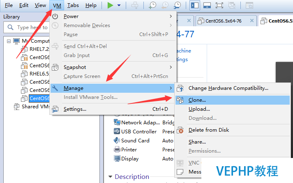The width and height of the screenshot is (293, 183).
Task: Collapse the Description section triangle
Action: click(x=110, y=176)
